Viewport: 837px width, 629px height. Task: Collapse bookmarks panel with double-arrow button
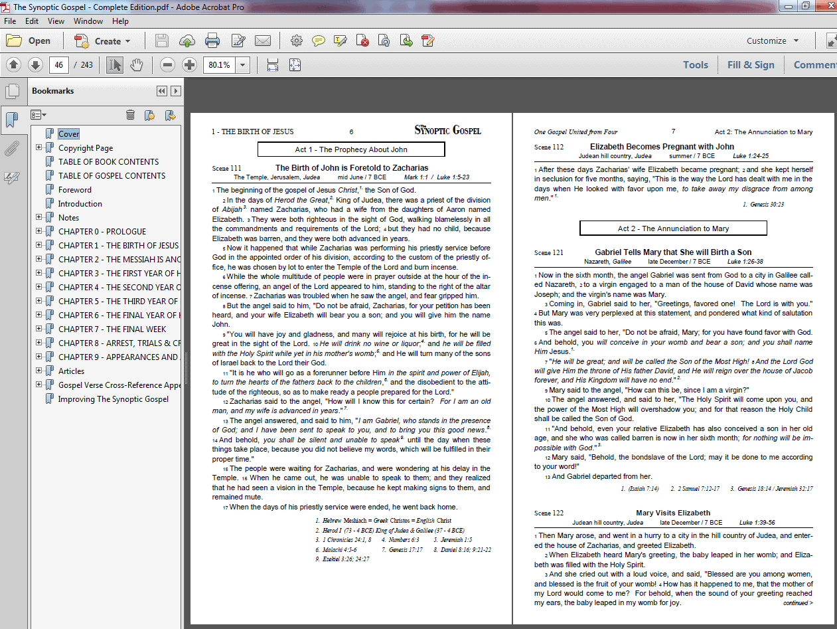(162, 91)
